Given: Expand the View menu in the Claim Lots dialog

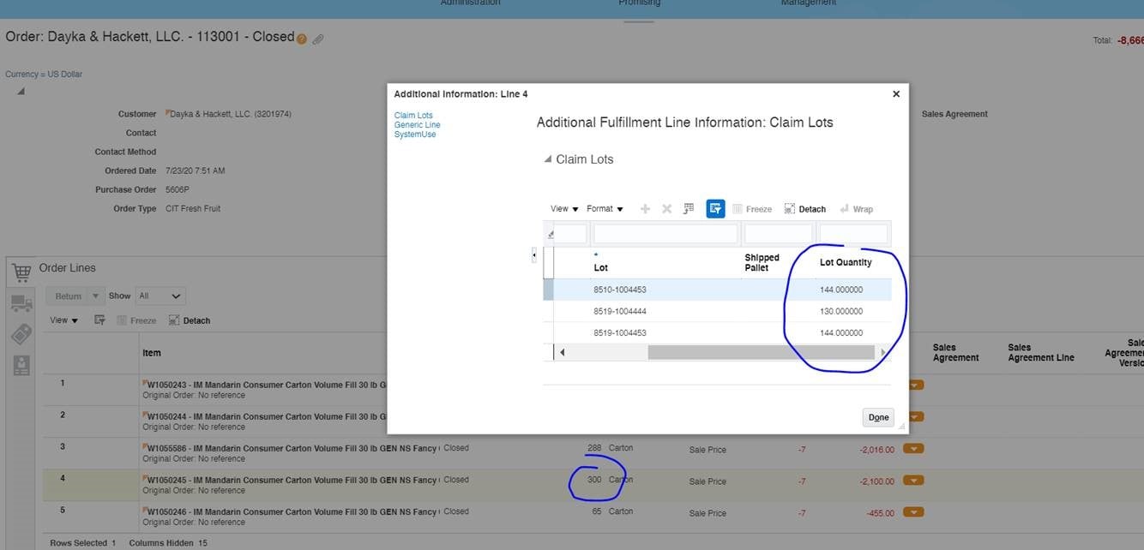Looking at the screenshot, I should tap(561, 208).
